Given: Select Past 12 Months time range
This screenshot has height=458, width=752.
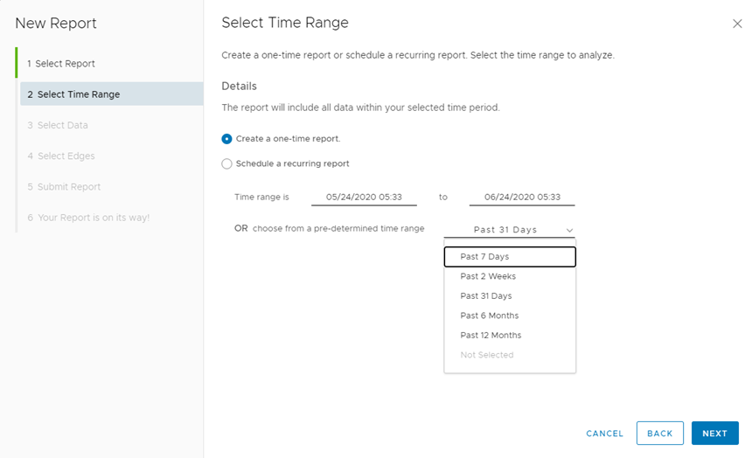Looking at the screenshot, I should (491, 336).
